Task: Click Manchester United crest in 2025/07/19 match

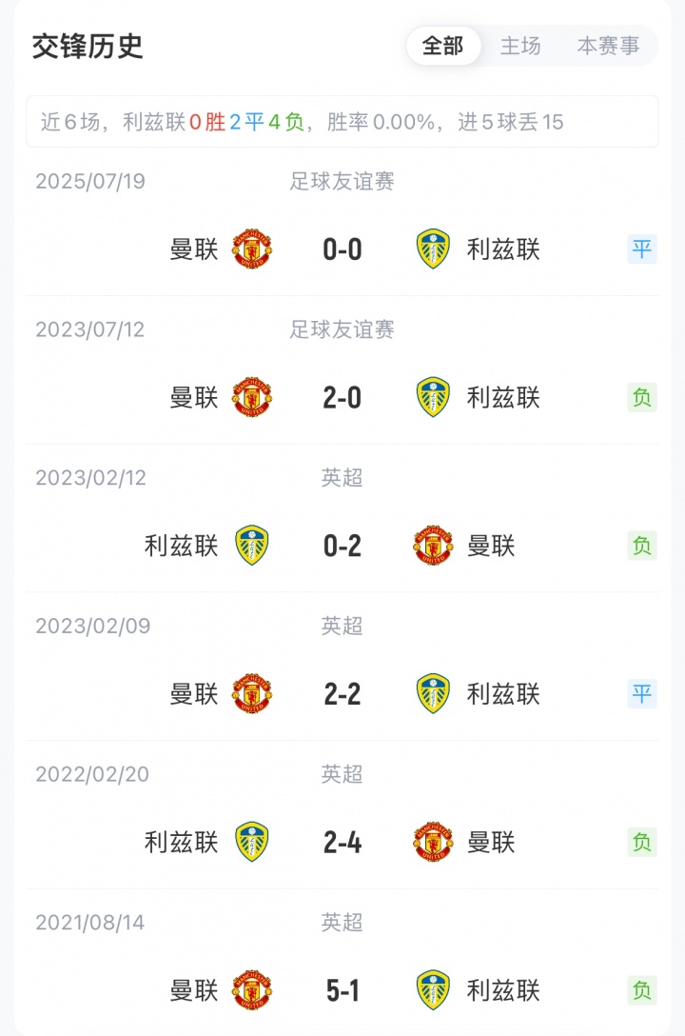Action: pos(252,249)
